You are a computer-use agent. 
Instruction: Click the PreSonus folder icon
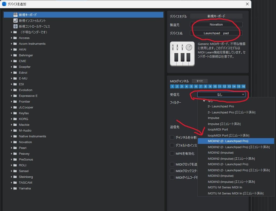pyautogui.click(x=15, y=159)
